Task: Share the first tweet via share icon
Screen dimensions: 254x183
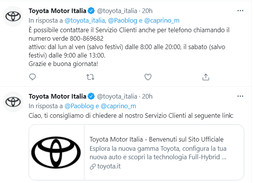Action: pos(206,77)
